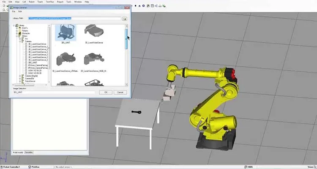Confirm the selection with OK button
The width and height of the screenshot is (317, 169).
tap(106, 92)
